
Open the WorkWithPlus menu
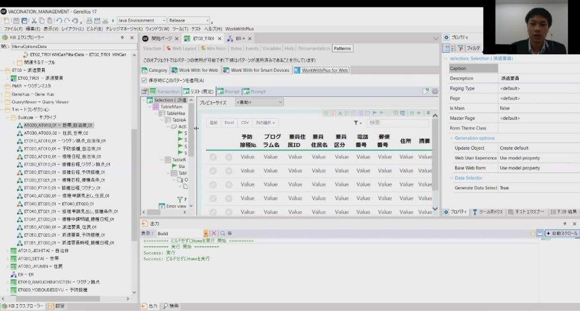coord(240,29)
